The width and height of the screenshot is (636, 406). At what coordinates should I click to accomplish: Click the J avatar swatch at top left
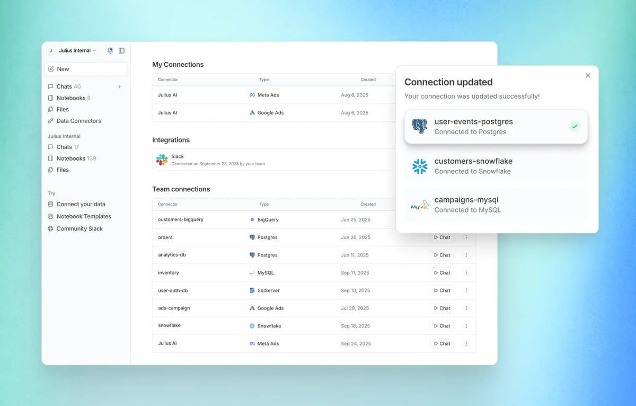click(51, 50)
